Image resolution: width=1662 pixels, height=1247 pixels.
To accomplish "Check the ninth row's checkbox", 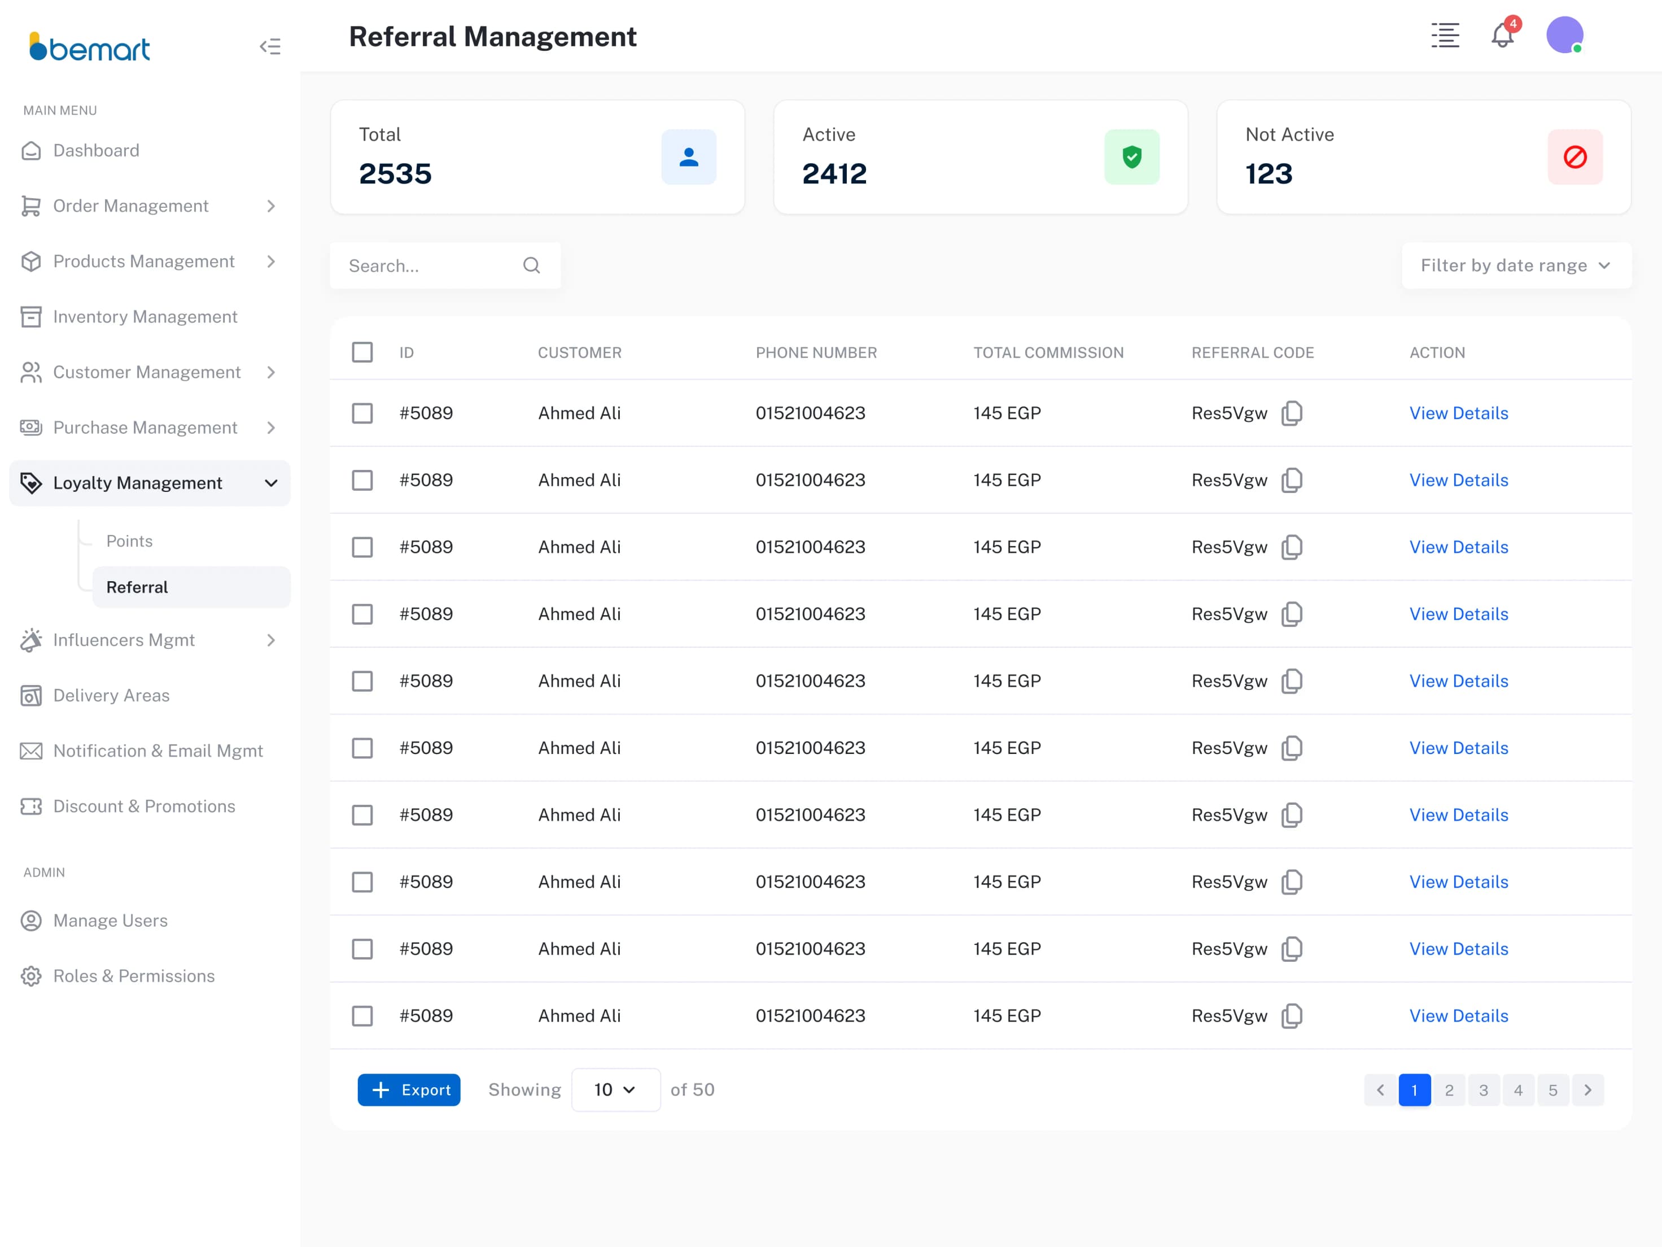I will point(362,949).
